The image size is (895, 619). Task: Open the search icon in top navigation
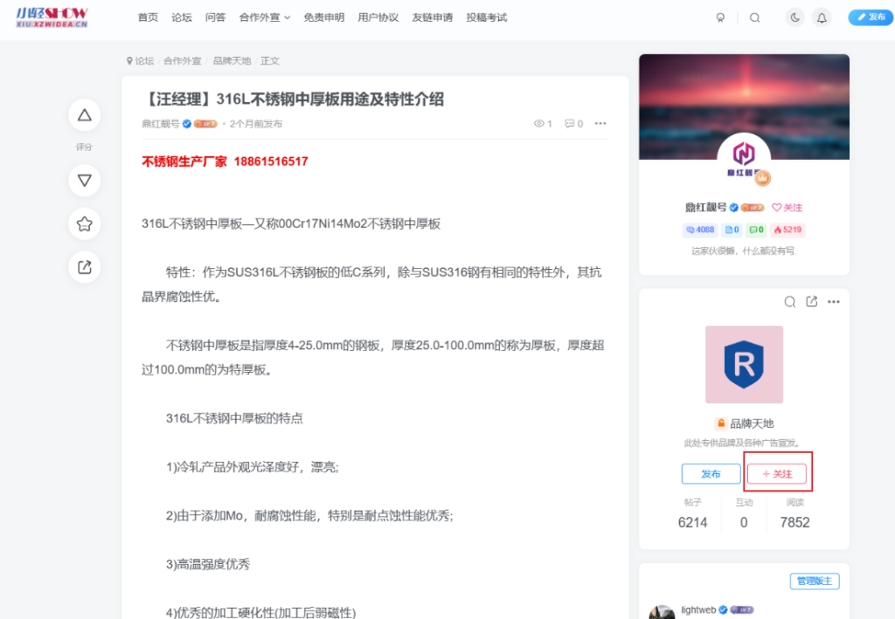(755, 17)
